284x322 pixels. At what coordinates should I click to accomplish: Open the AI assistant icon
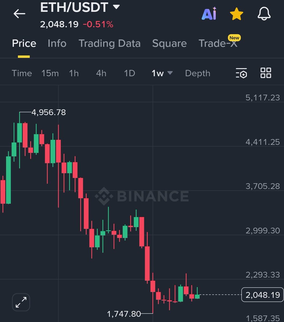pos(209,14)
